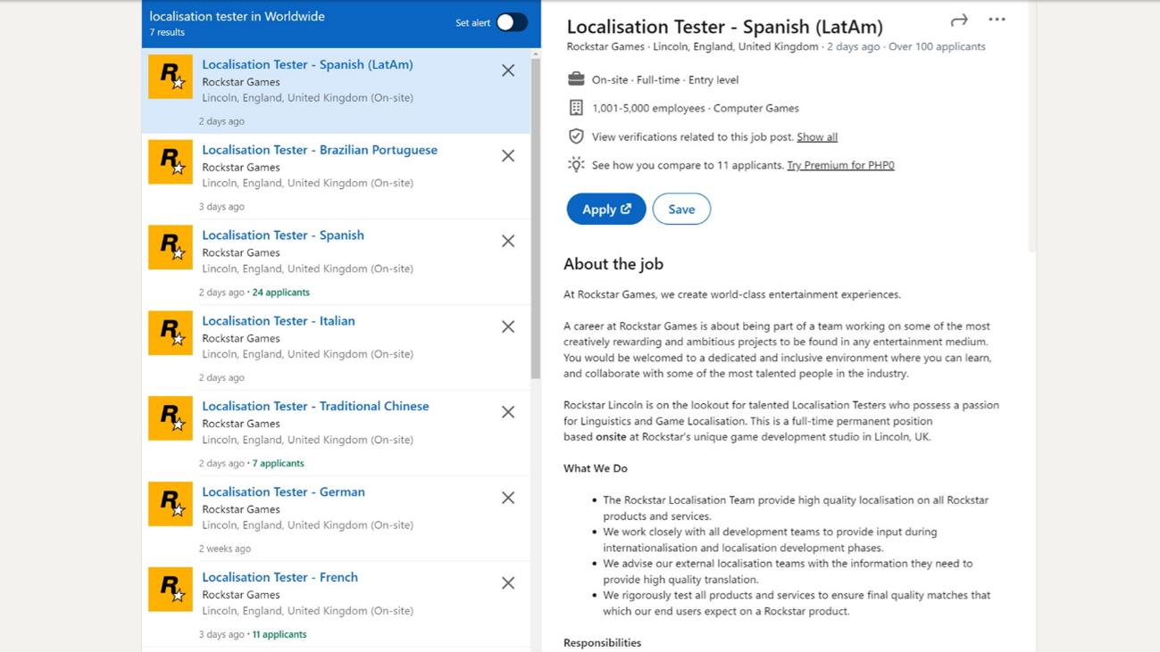Save this job posting
This screenshot has height=652, width=1160.
(681, 209)
